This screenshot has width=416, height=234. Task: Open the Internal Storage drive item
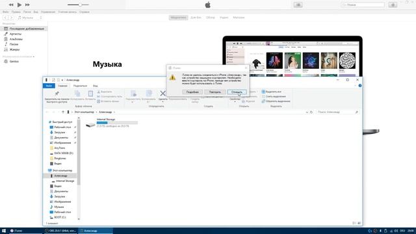coord(111,123)
